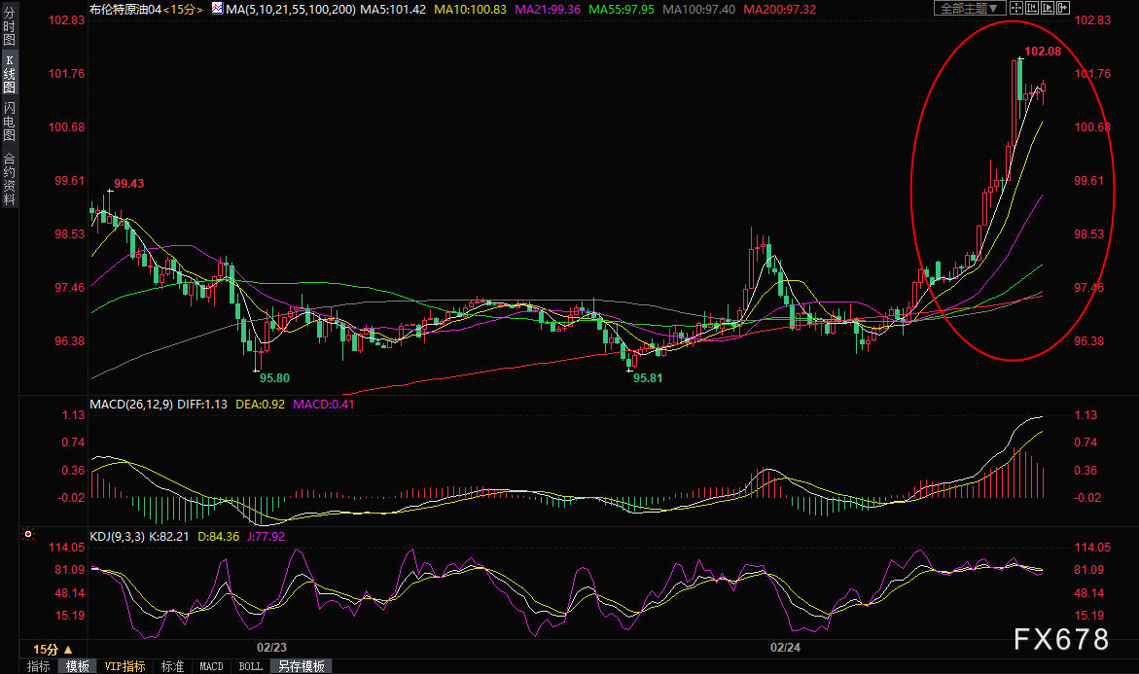The width and height of the screenshot is (1139, 674).
Task: Click the J:77.92 value
Action: 266,536
